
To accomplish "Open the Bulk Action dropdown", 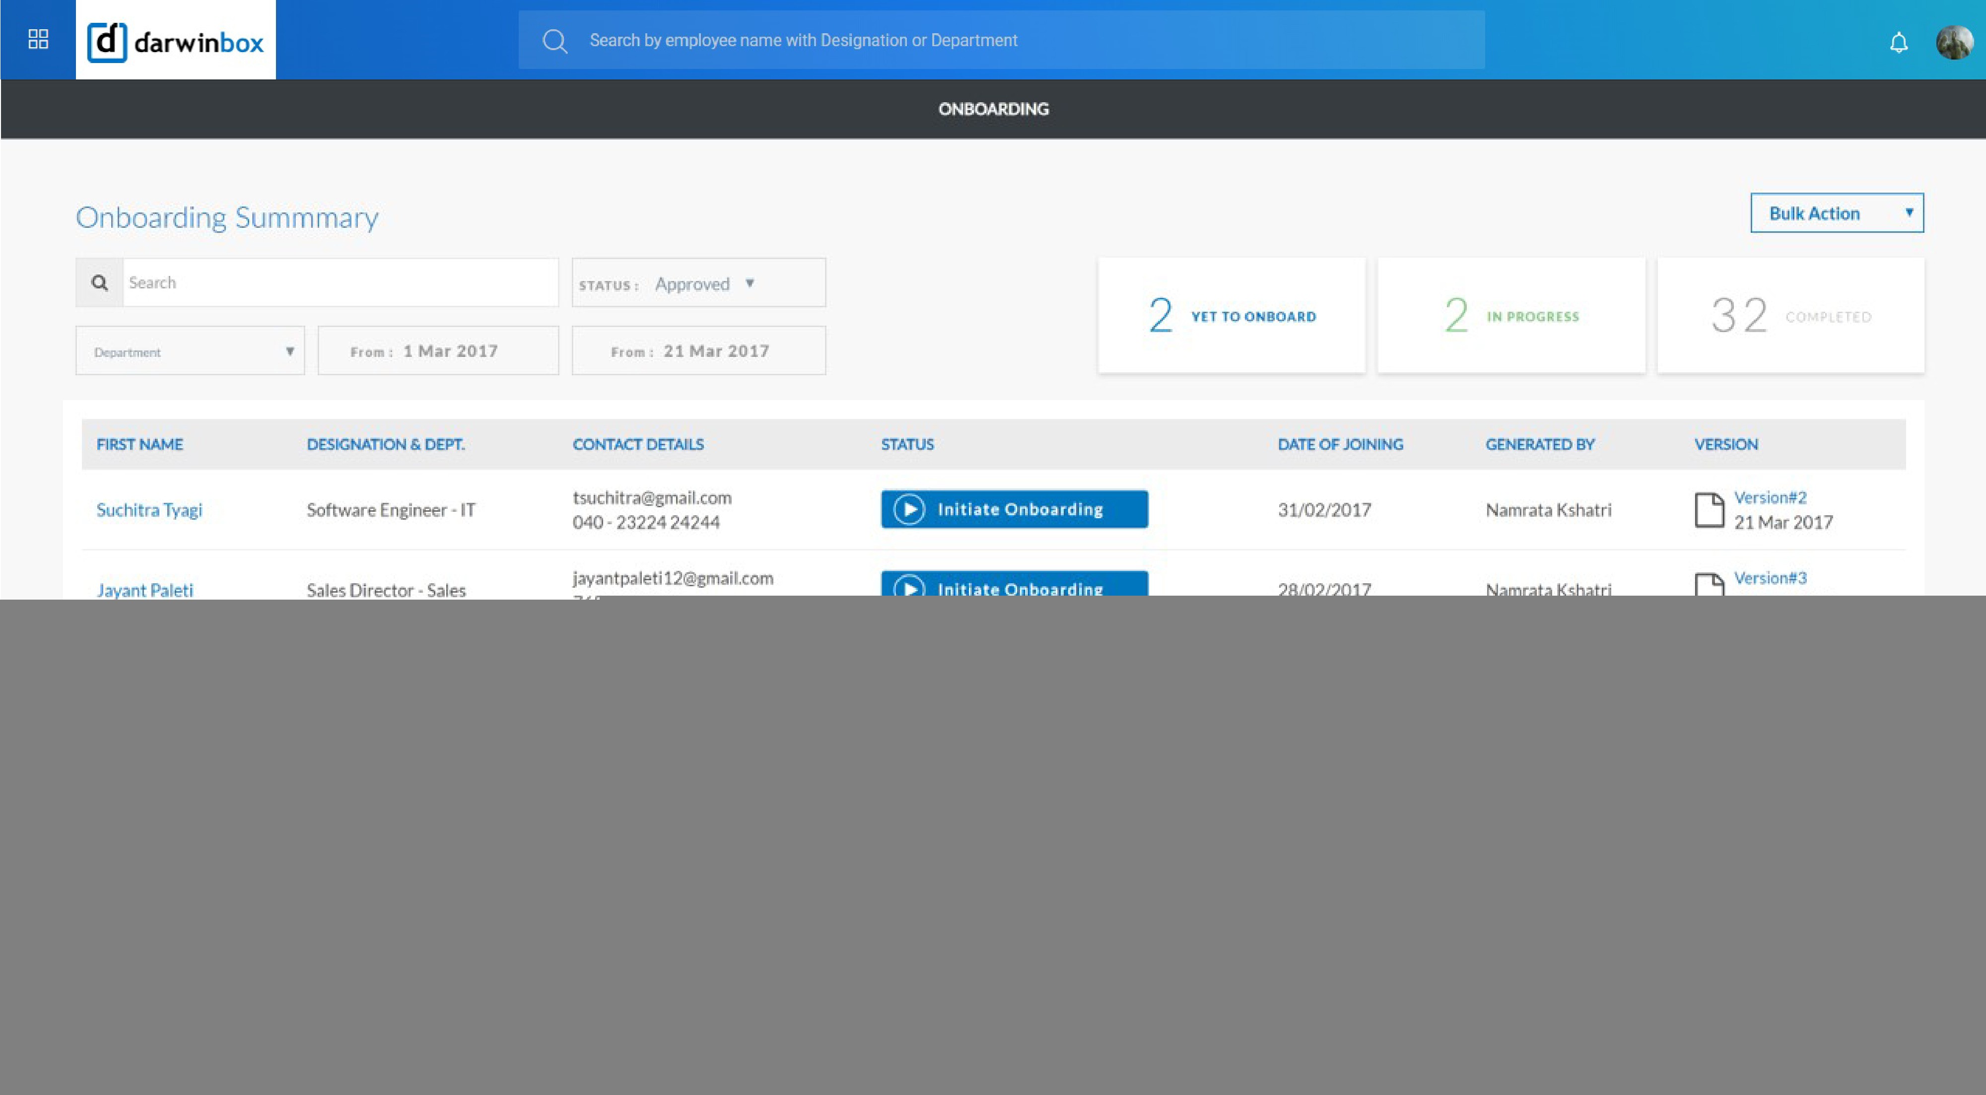I will 1837,213.
